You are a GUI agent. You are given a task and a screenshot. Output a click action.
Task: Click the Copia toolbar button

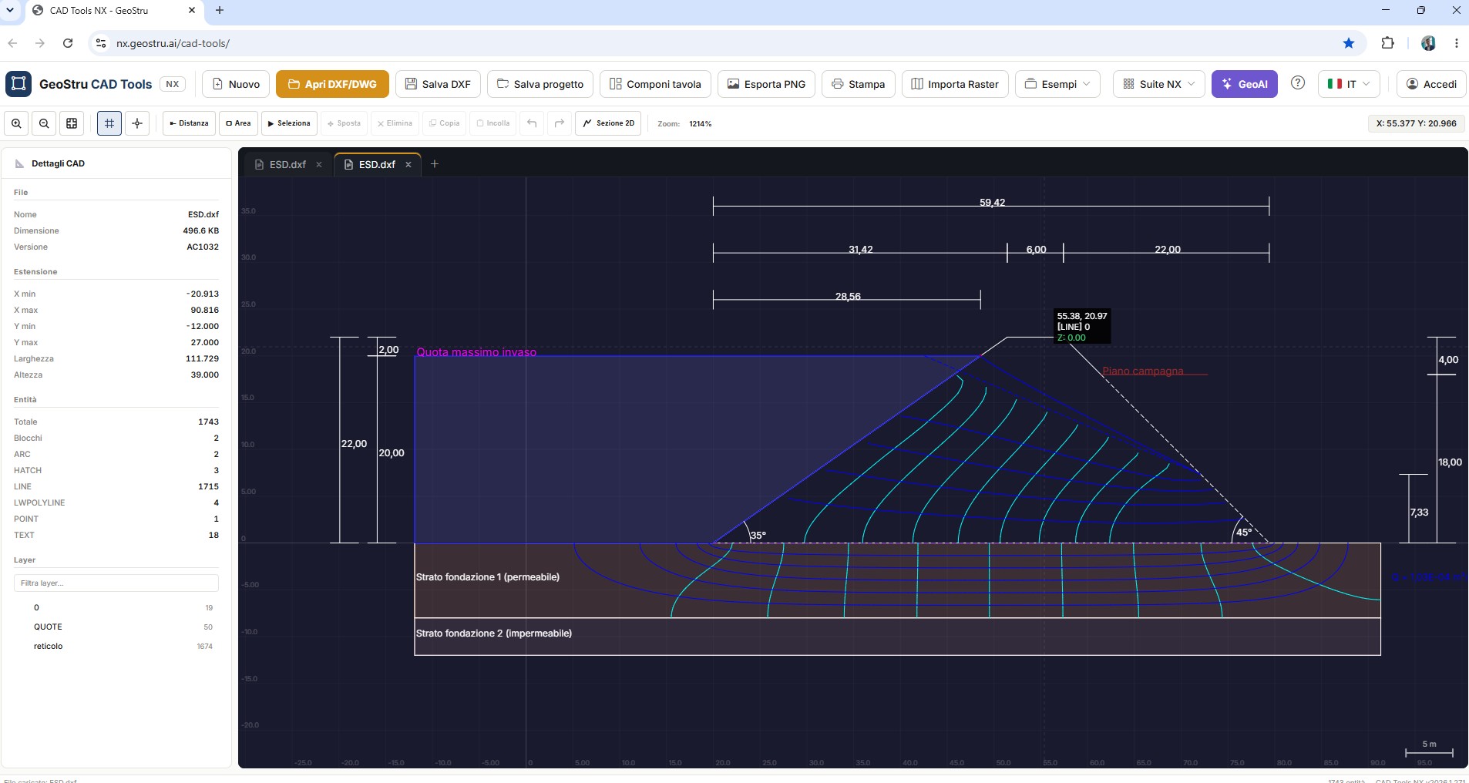[x=444, y=123]
